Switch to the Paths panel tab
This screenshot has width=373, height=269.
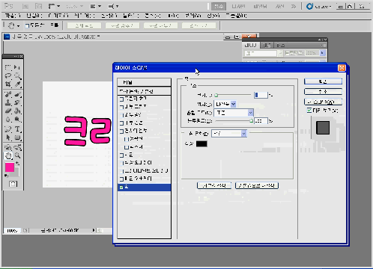281,45
